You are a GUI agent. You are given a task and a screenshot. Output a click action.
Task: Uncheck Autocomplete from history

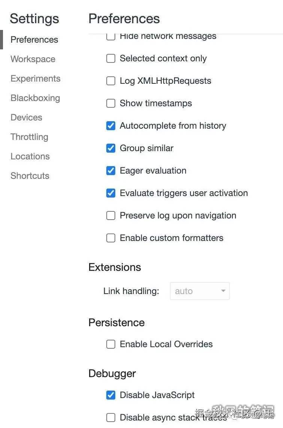pos(111,126)
